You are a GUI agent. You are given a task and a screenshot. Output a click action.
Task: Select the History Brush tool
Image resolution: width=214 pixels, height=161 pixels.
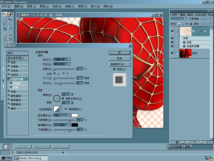10,39
